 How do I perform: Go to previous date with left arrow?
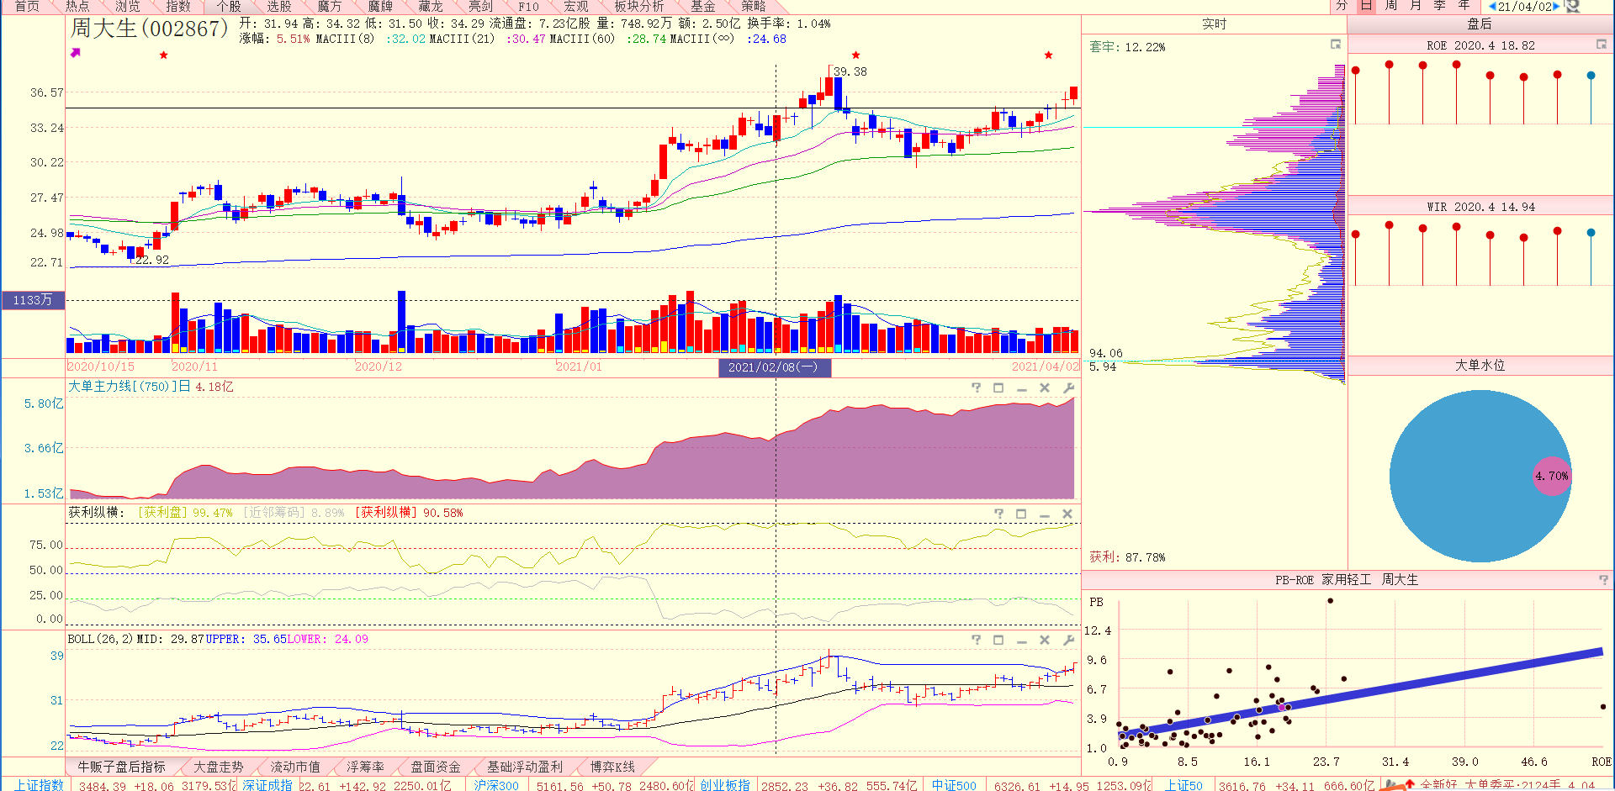click(1493, 7)
